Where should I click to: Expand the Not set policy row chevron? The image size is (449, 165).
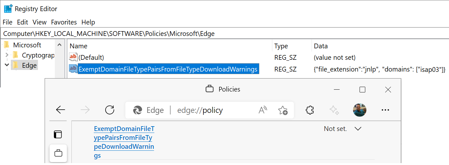[358, 129]
